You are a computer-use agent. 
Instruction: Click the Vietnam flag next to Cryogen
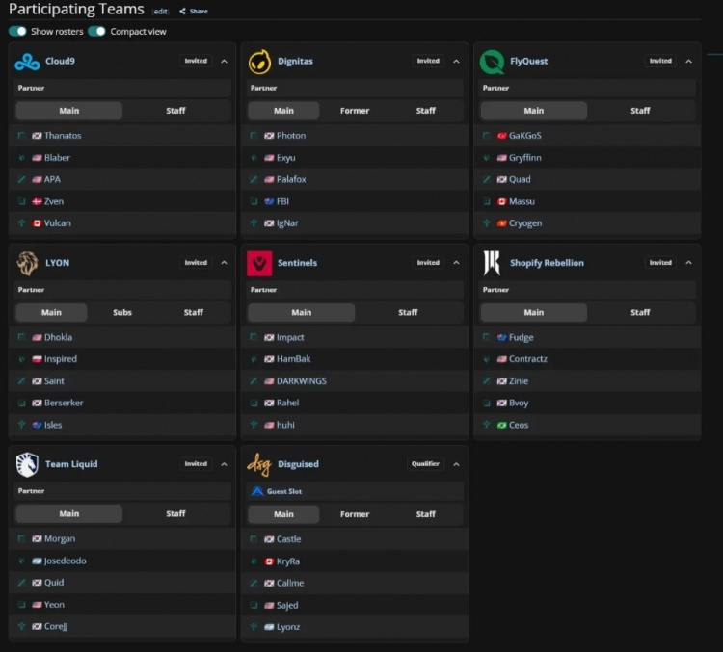501,223
